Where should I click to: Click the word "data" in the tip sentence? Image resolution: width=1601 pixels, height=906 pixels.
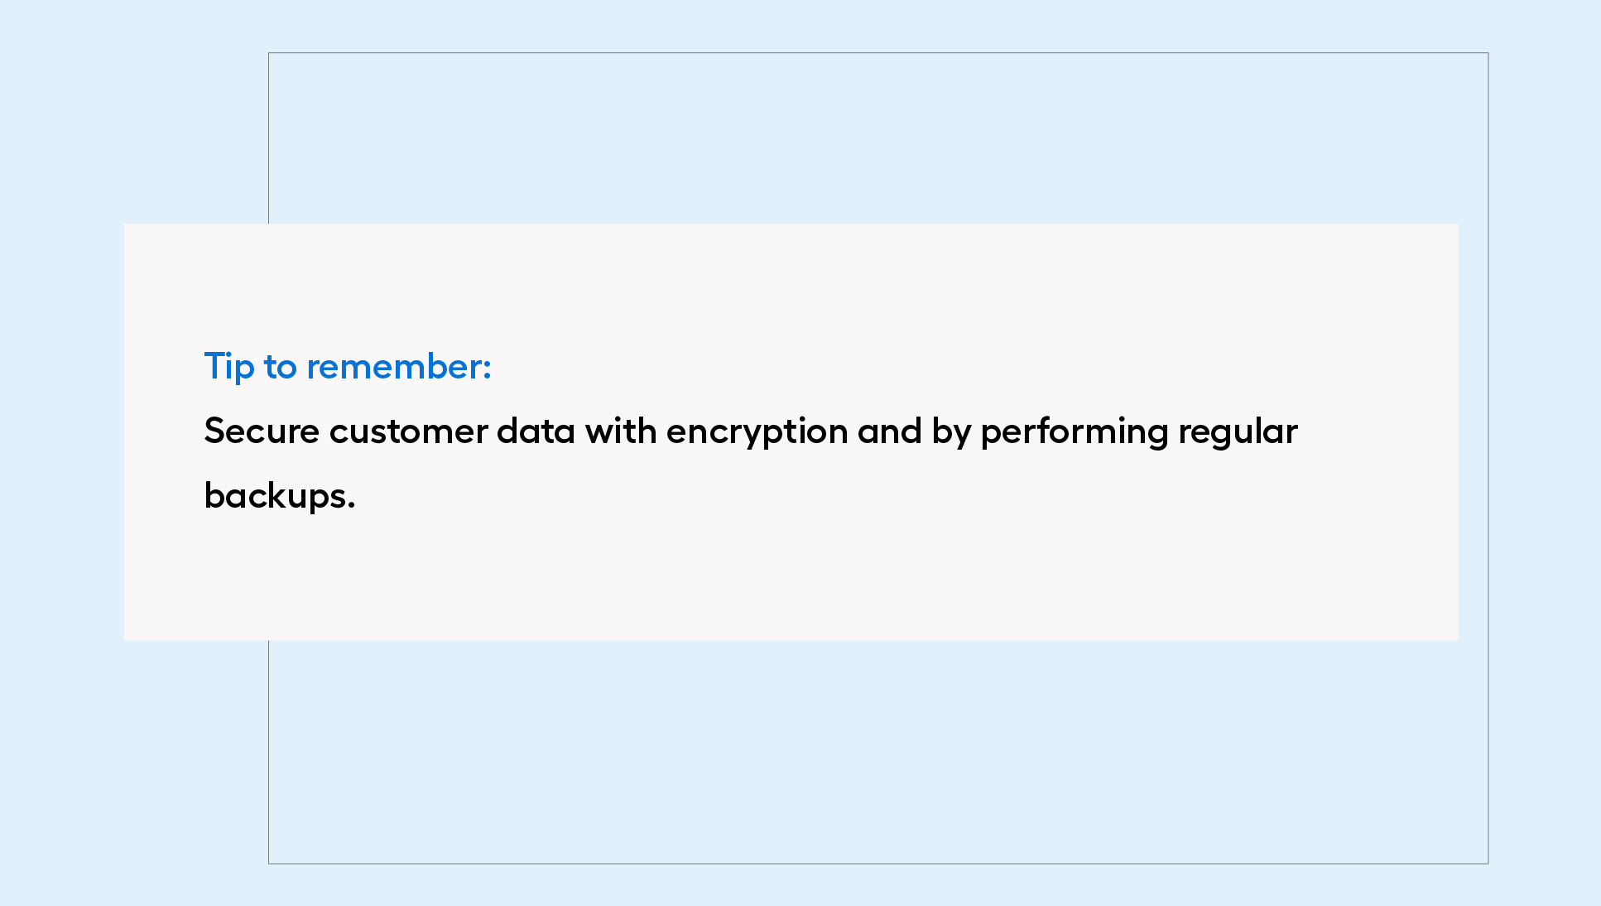(536, 431)
